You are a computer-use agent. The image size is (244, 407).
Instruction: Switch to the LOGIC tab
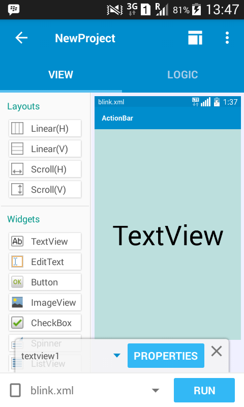(x=182, y=75)
